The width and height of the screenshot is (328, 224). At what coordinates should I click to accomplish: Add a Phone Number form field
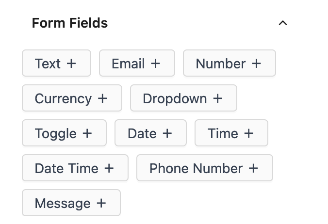204,168
